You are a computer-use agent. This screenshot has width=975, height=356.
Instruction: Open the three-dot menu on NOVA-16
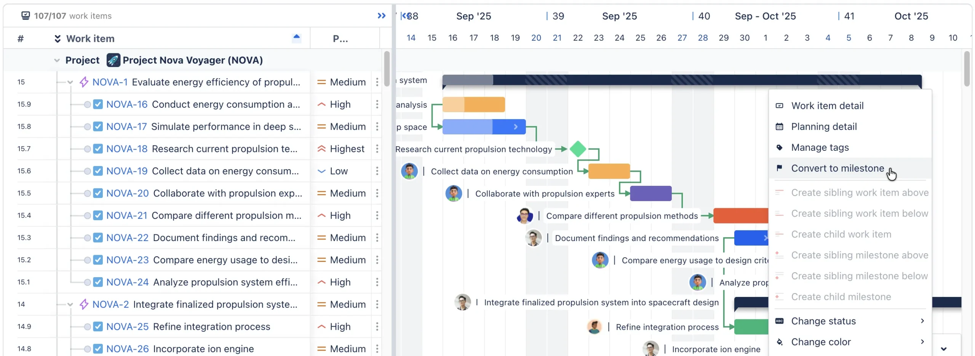click(x=377, y=104)
